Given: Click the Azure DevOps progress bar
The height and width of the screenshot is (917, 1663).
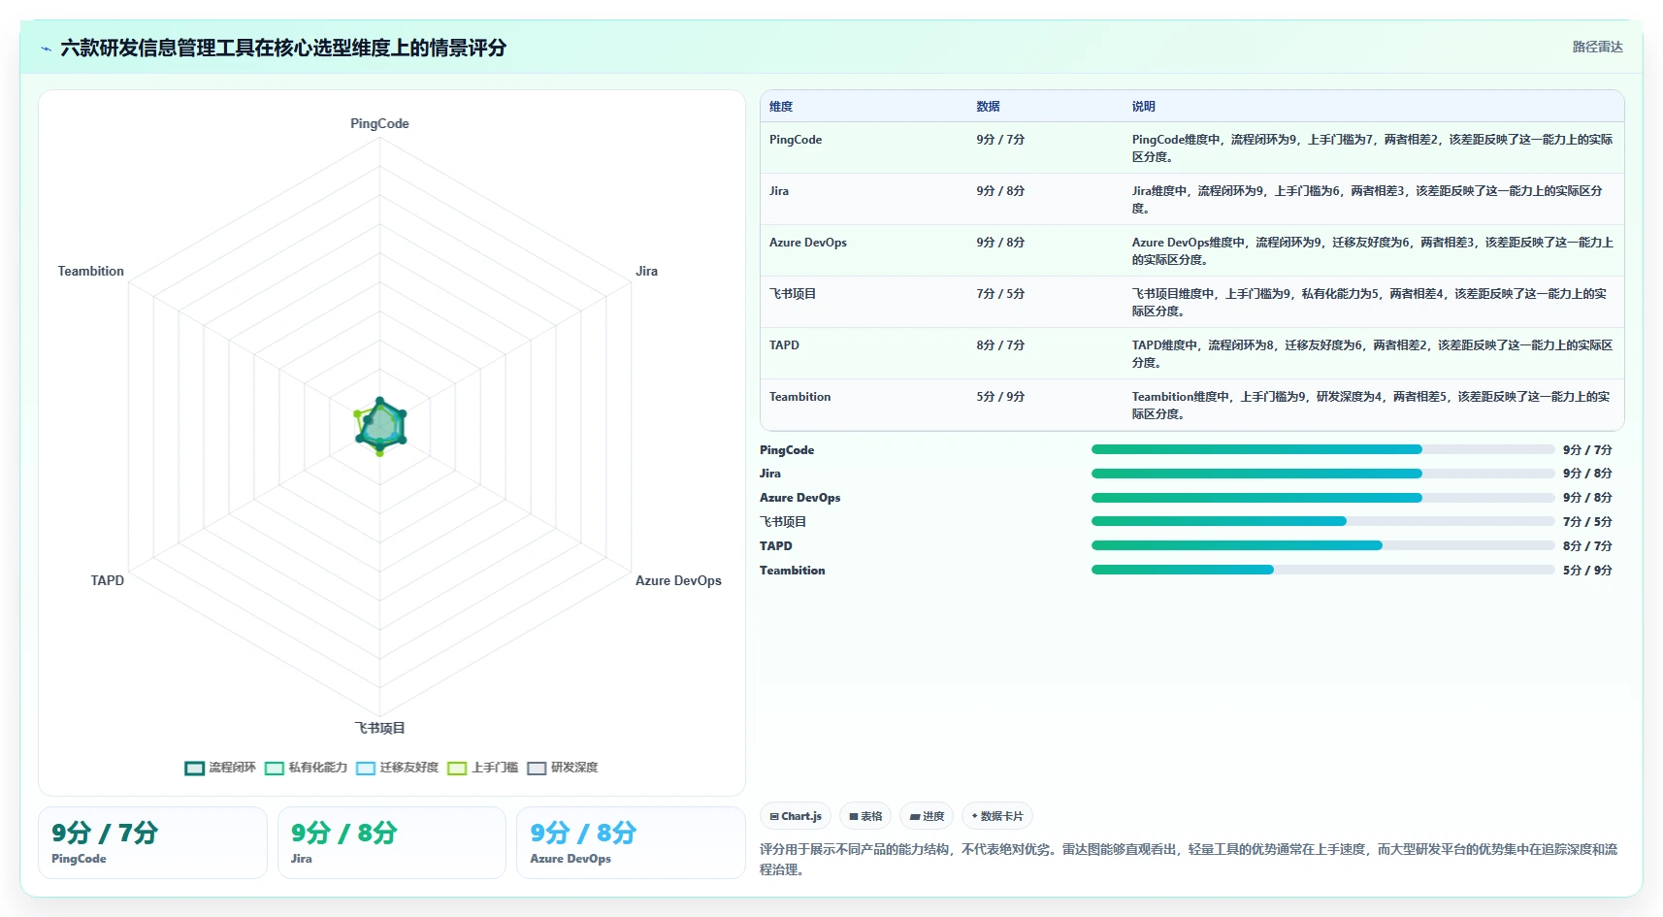Looking at the screenshot, I should (1323, 498).
